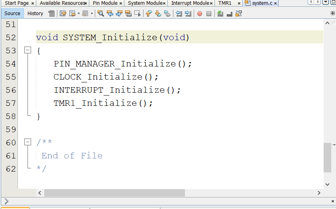Go to the previous bookmark
Screen dimensions: 336x209
coord(149,14)
